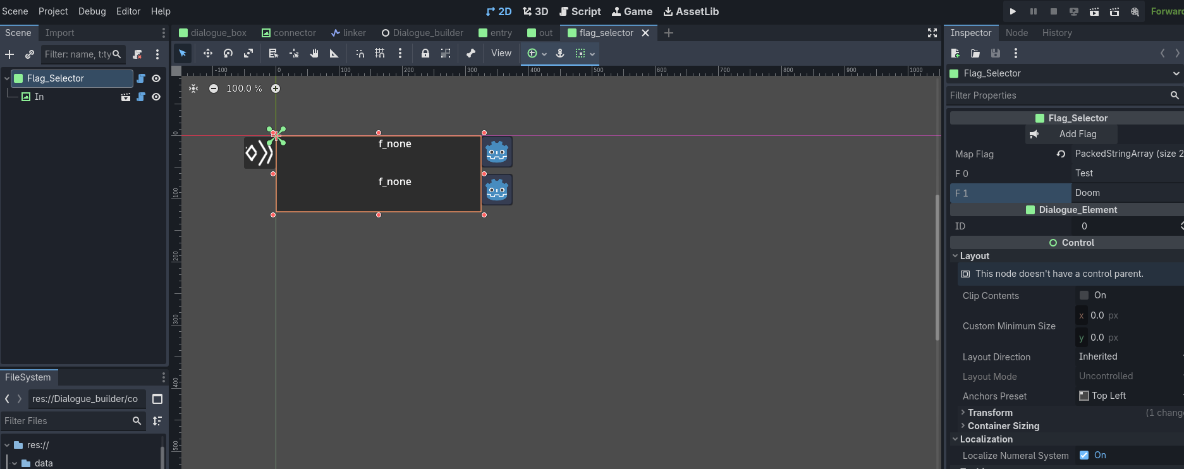This screenshot has height=469, width=1184.
Task: Toggle visibility of the Flag_Selector node
Action: pyautogui.click(x=156, y=78)
